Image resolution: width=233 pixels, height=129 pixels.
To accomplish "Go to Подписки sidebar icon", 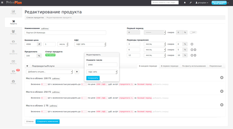I will (13, 42).
